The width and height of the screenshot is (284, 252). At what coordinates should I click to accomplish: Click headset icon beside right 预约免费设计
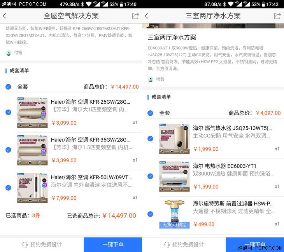(167, 245)
